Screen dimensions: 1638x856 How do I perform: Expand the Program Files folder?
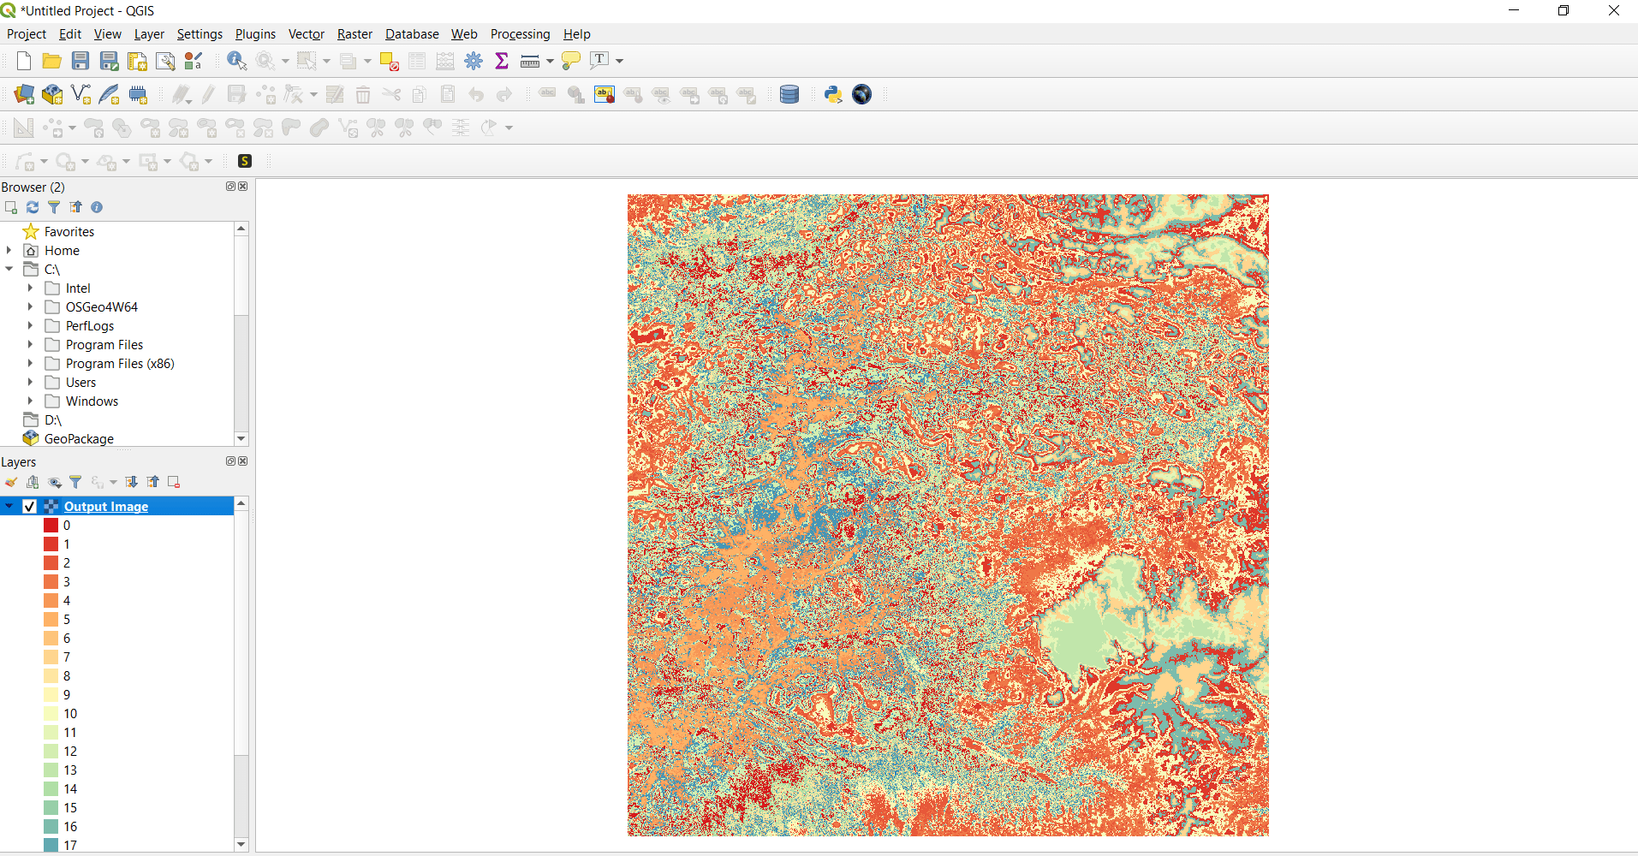[30, 345]
